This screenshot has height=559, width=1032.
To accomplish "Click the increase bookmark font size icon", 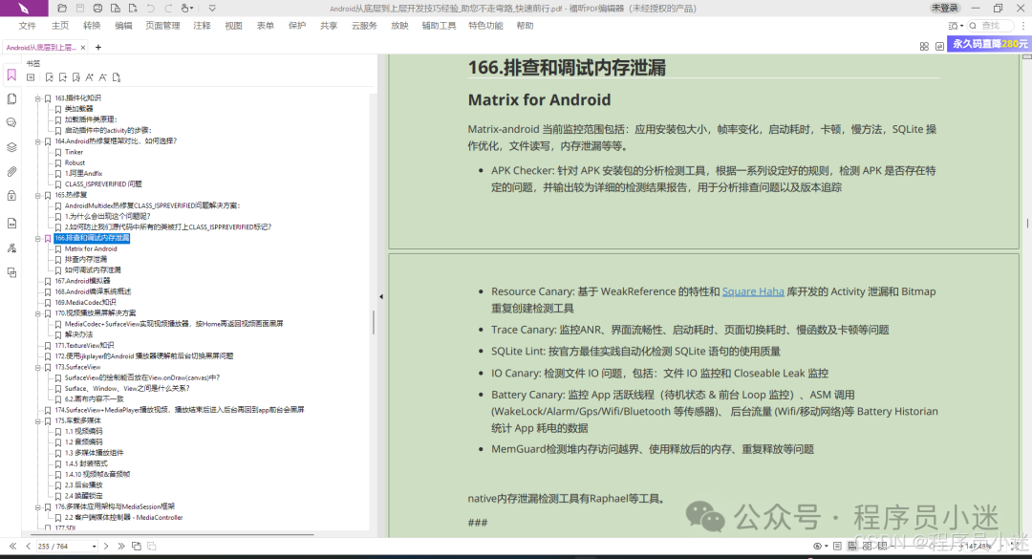I will pos(90,77).
